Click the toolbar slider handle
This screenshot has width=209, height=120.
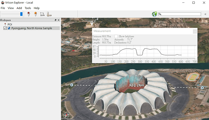coord(21,14)
